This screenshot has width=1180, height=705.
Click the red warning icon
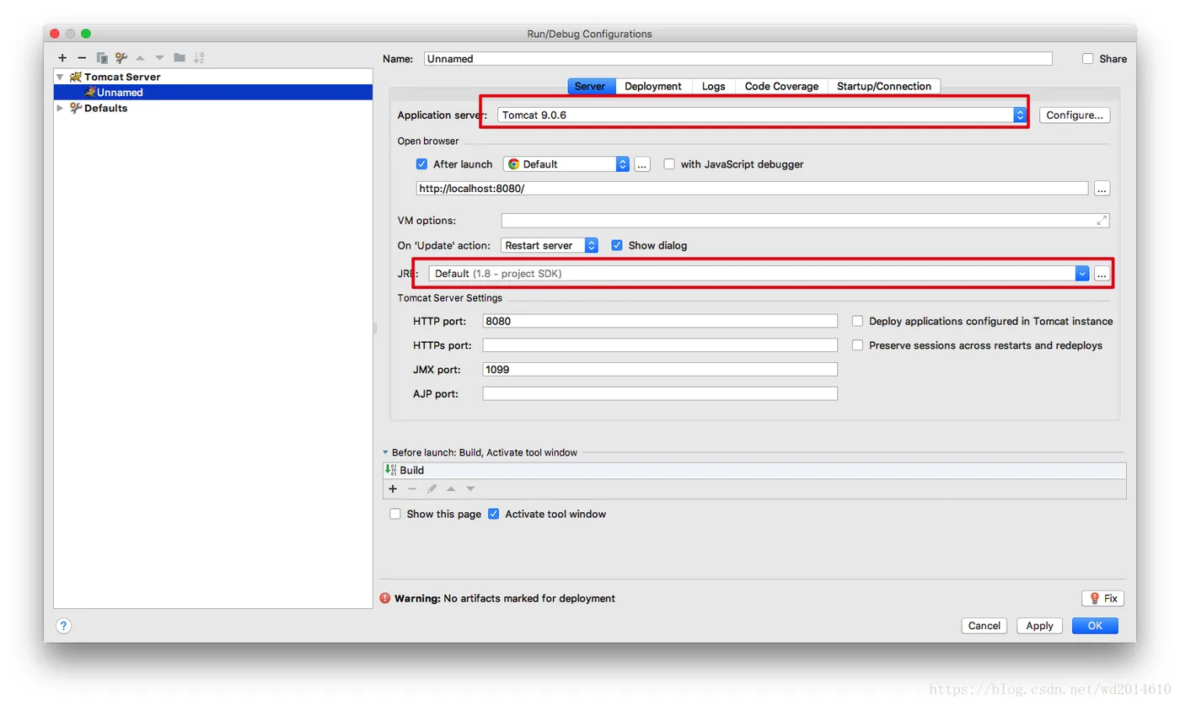[385, 598]
